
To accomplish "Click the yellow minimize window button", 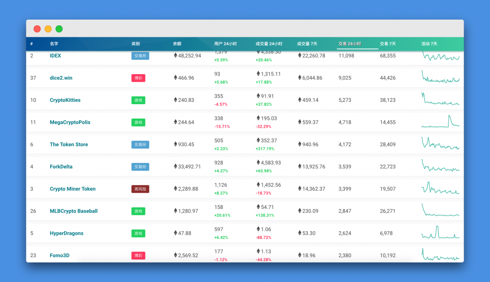I will tap(48, 29).
